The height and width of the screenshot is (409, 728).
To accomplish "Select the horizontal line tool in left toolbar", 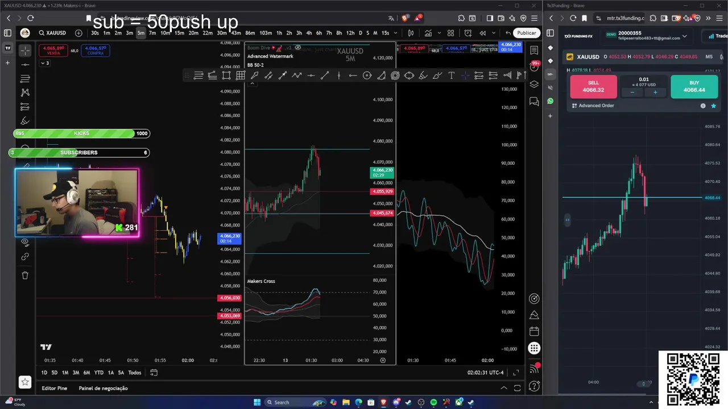I will coord(25,64).
